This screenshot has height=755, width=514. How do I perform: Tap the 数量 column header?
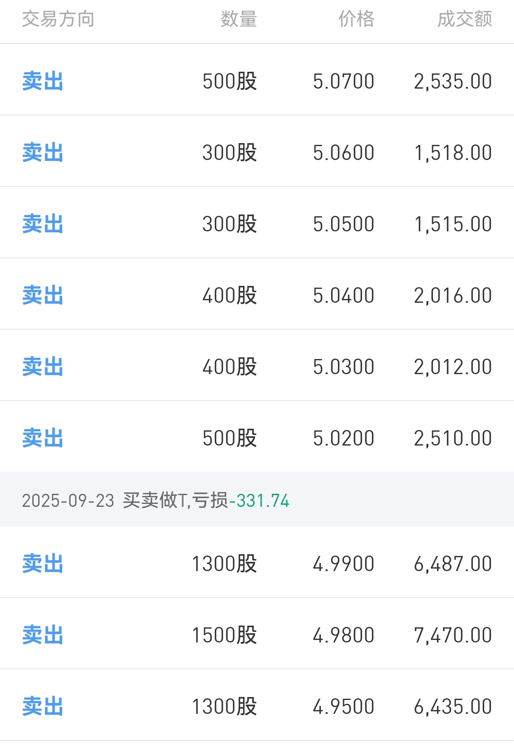click(x=239, y=19)
